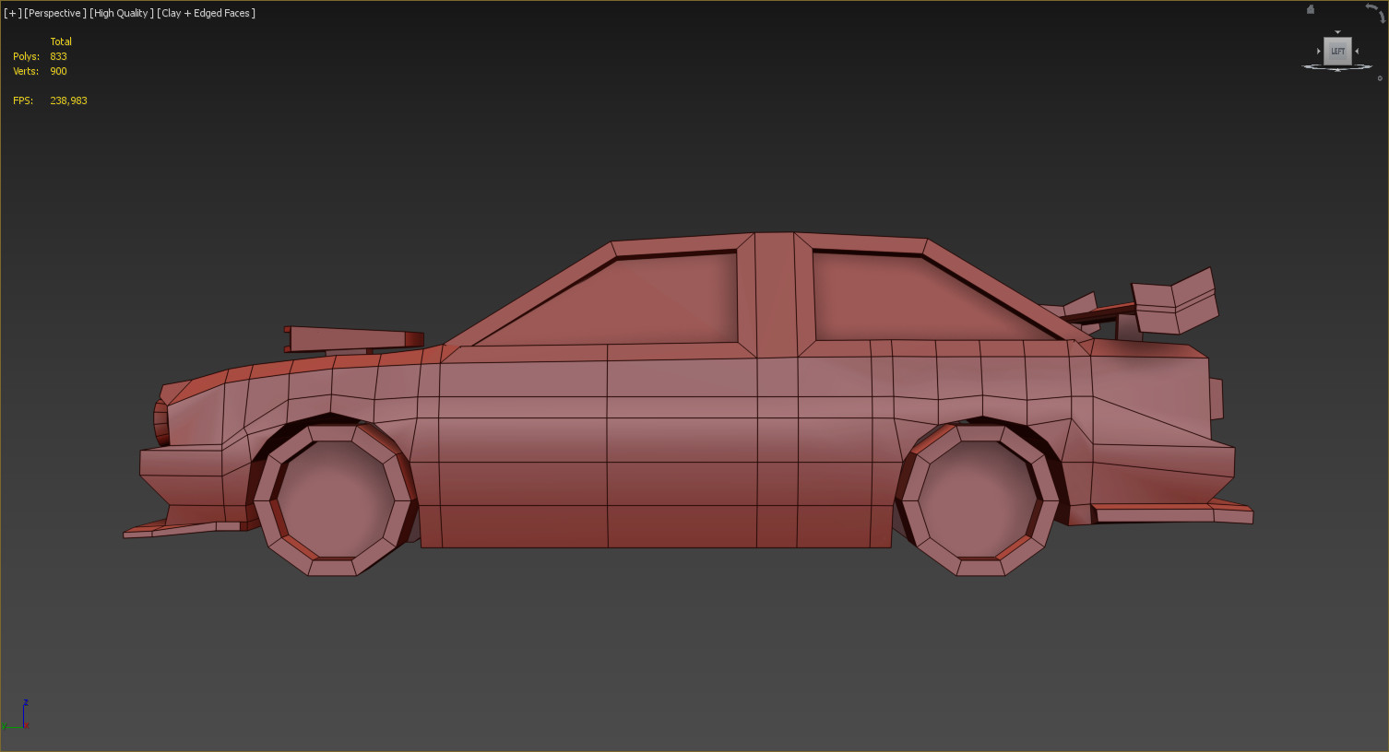
Task: Click the ViewCube triangle left of the LEFT face
Action: click(1319, 52)
